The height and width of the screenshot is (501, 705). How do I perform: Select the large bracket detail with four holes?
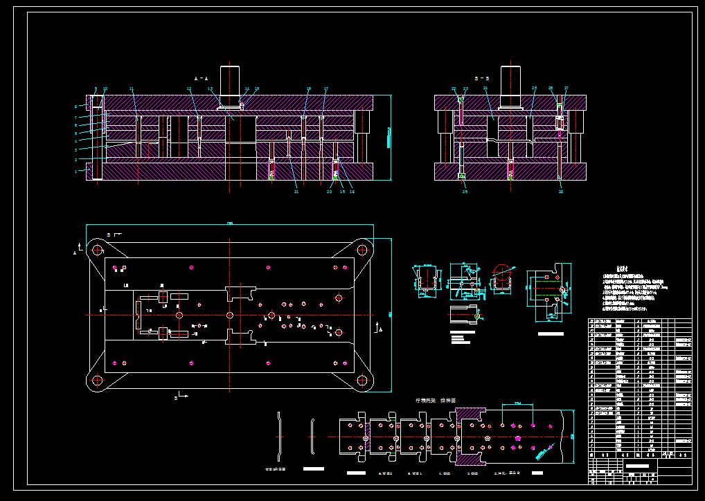coord(549,292)
